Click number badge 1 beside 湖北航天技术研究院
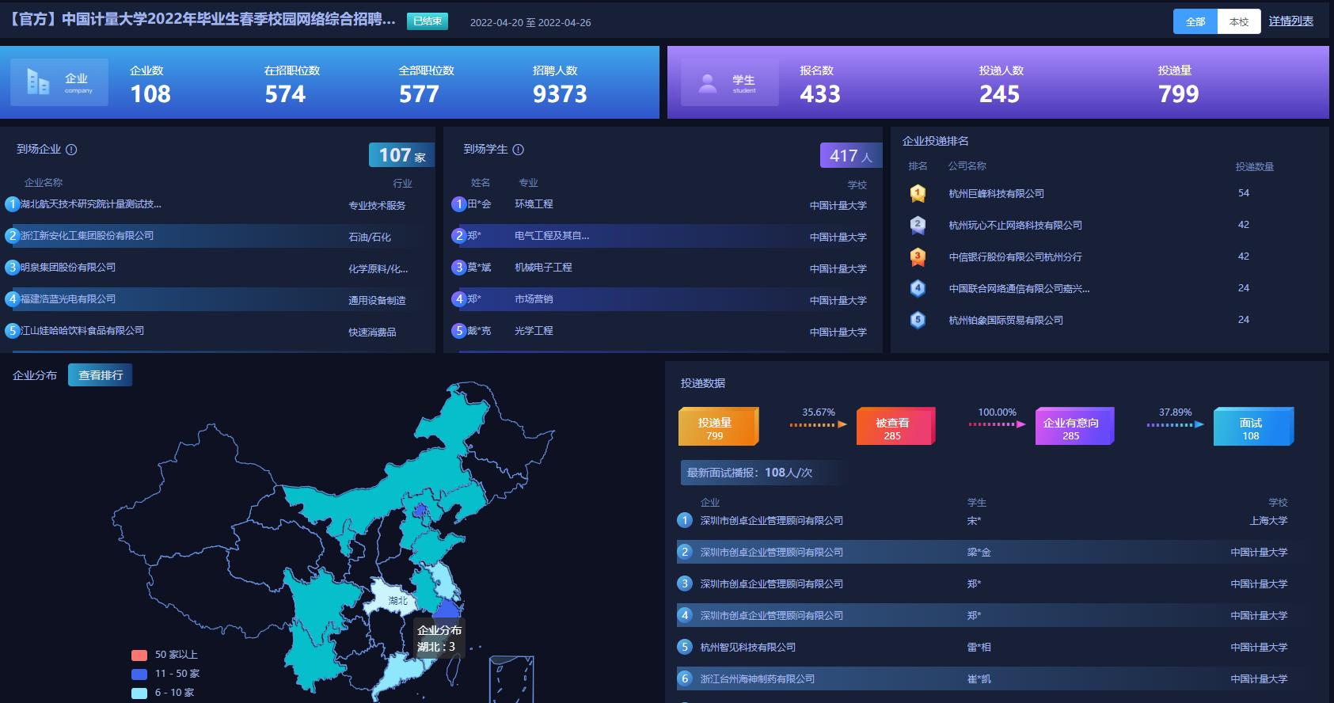Viewport: 1334px width, 703px height. [x=12, y=204]
